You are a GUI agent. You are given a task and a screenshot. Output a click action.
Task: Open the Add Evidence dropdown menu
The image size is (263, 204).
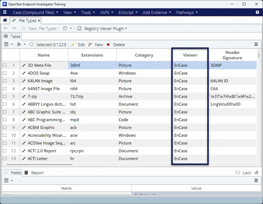157,12
